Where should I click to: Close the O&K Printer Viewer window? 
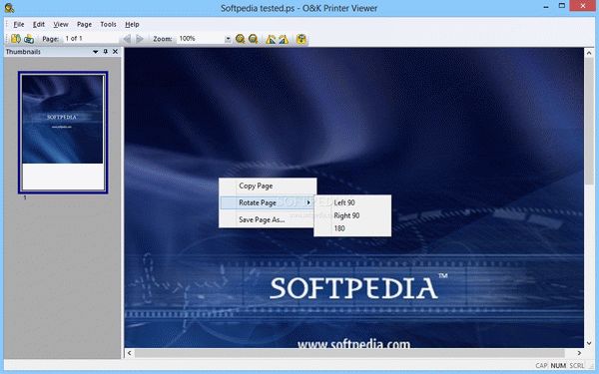point(583,6)
